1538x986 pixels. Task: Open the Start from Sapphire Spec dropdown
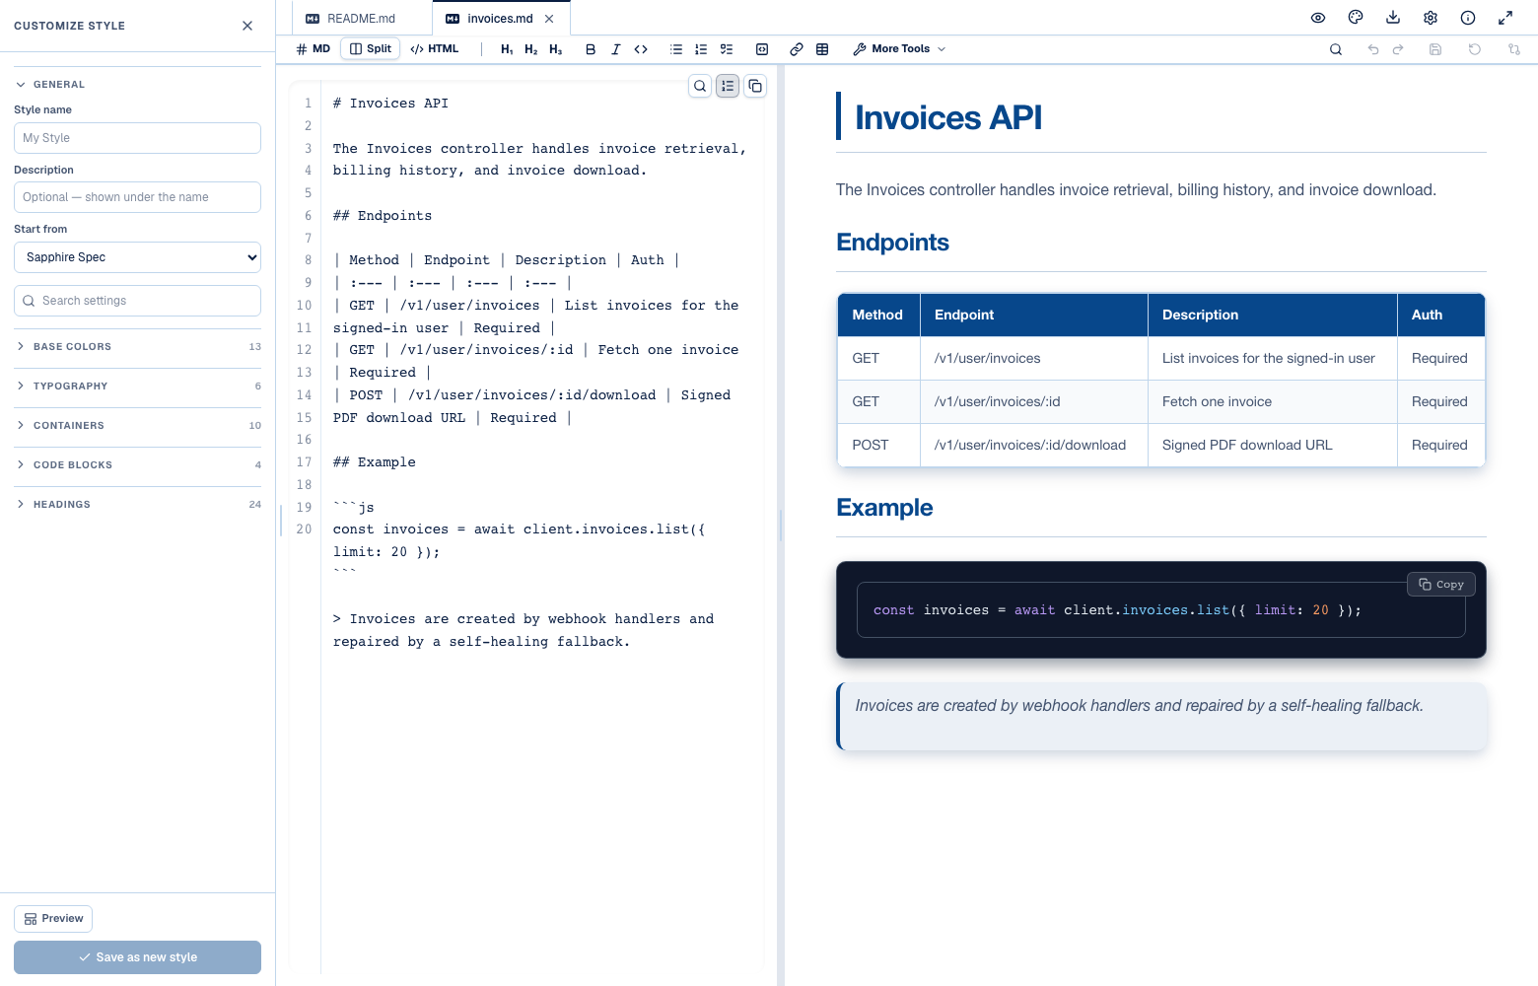point(137,257)
